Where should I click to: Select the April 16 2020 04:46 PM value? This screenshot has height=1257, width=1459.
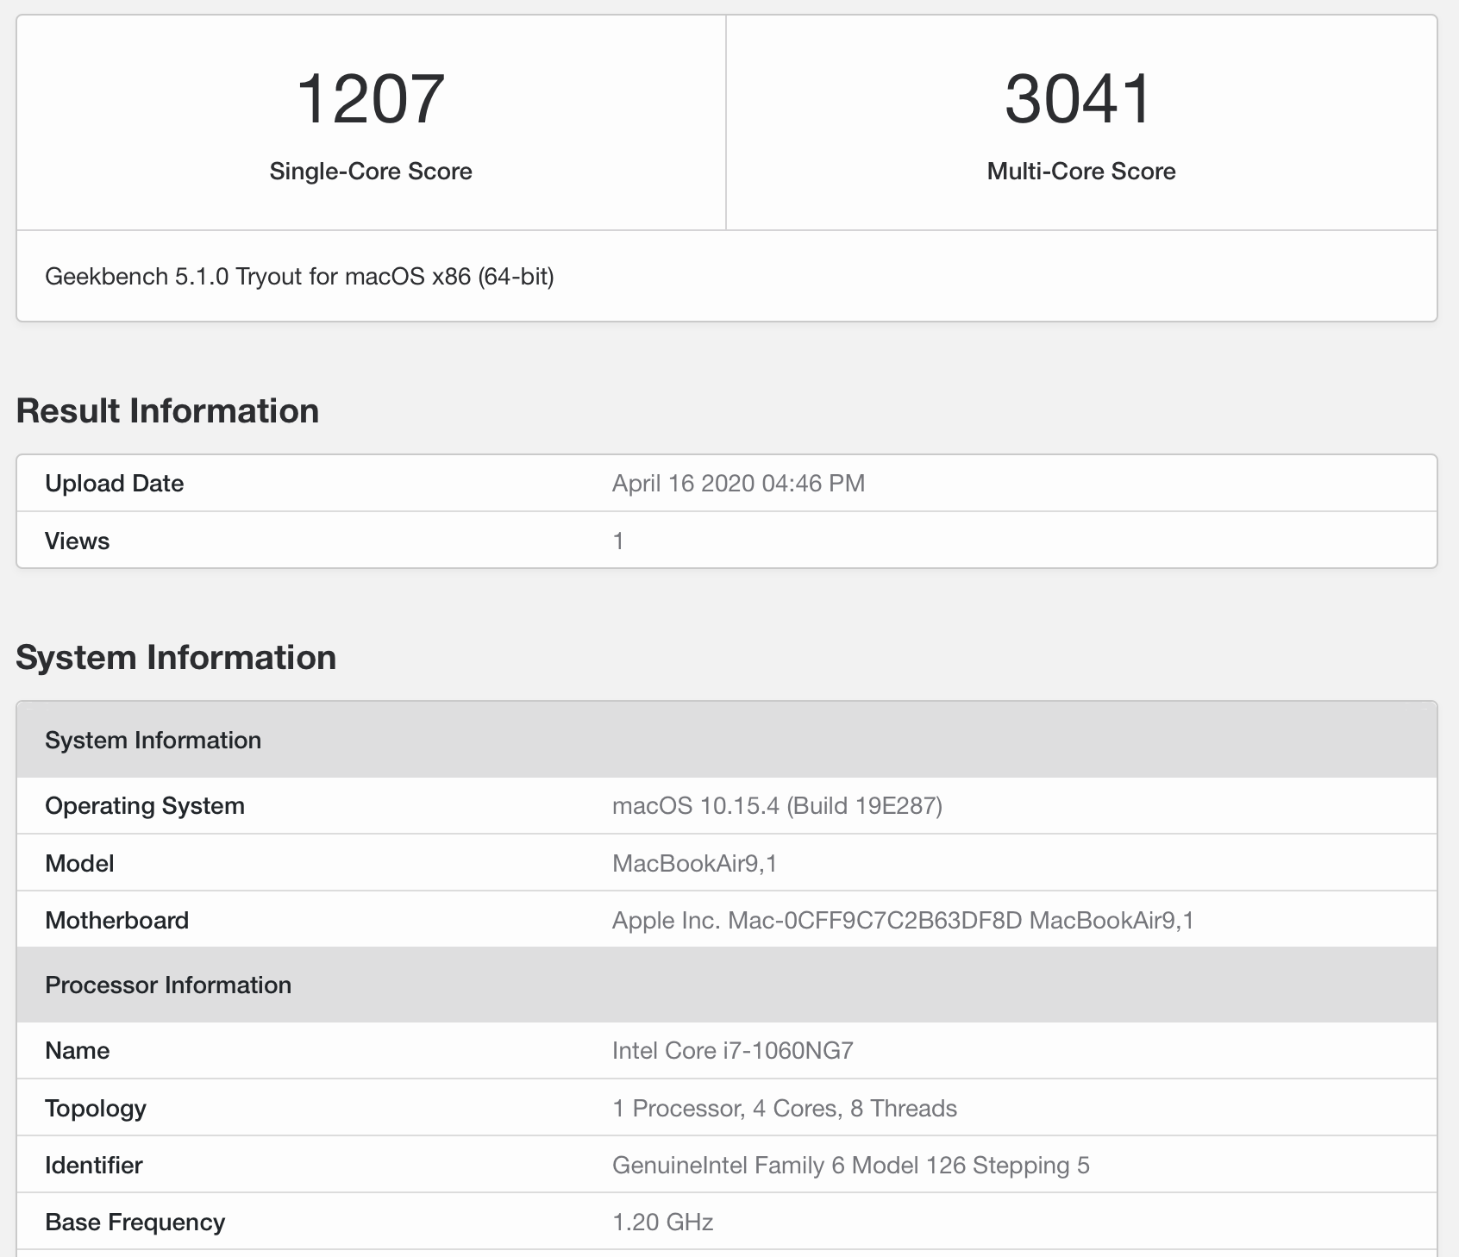tap(738, 484)
